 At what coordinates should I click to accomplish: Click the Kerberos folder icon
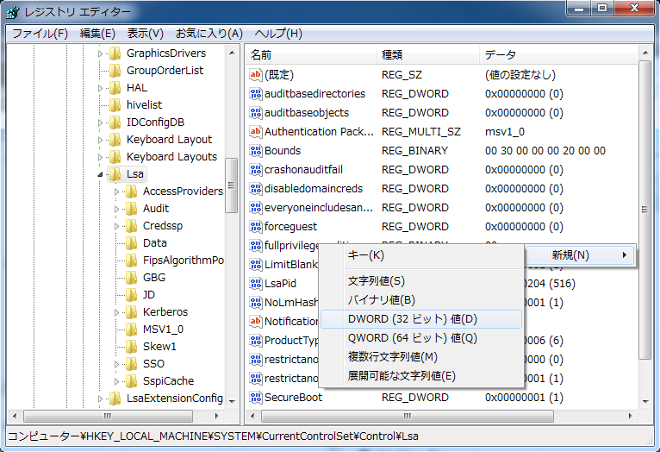pyautogui.click(x=131, y=312)
